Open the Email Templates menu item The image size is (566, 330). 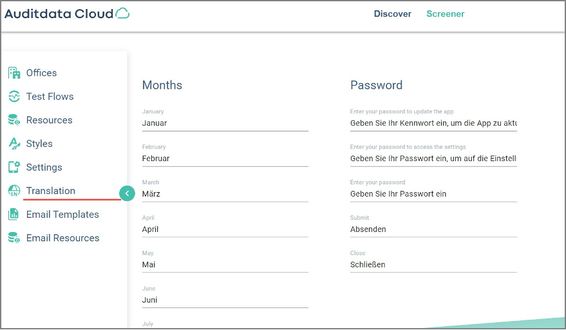point(62,215)
